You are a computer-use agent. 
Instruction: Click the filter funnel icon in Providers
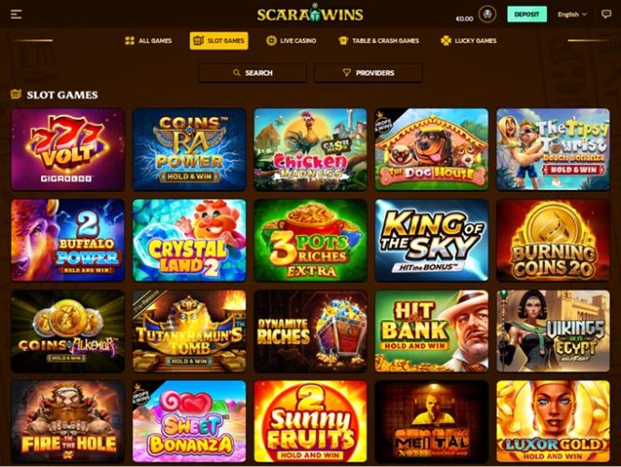[347, 73]
